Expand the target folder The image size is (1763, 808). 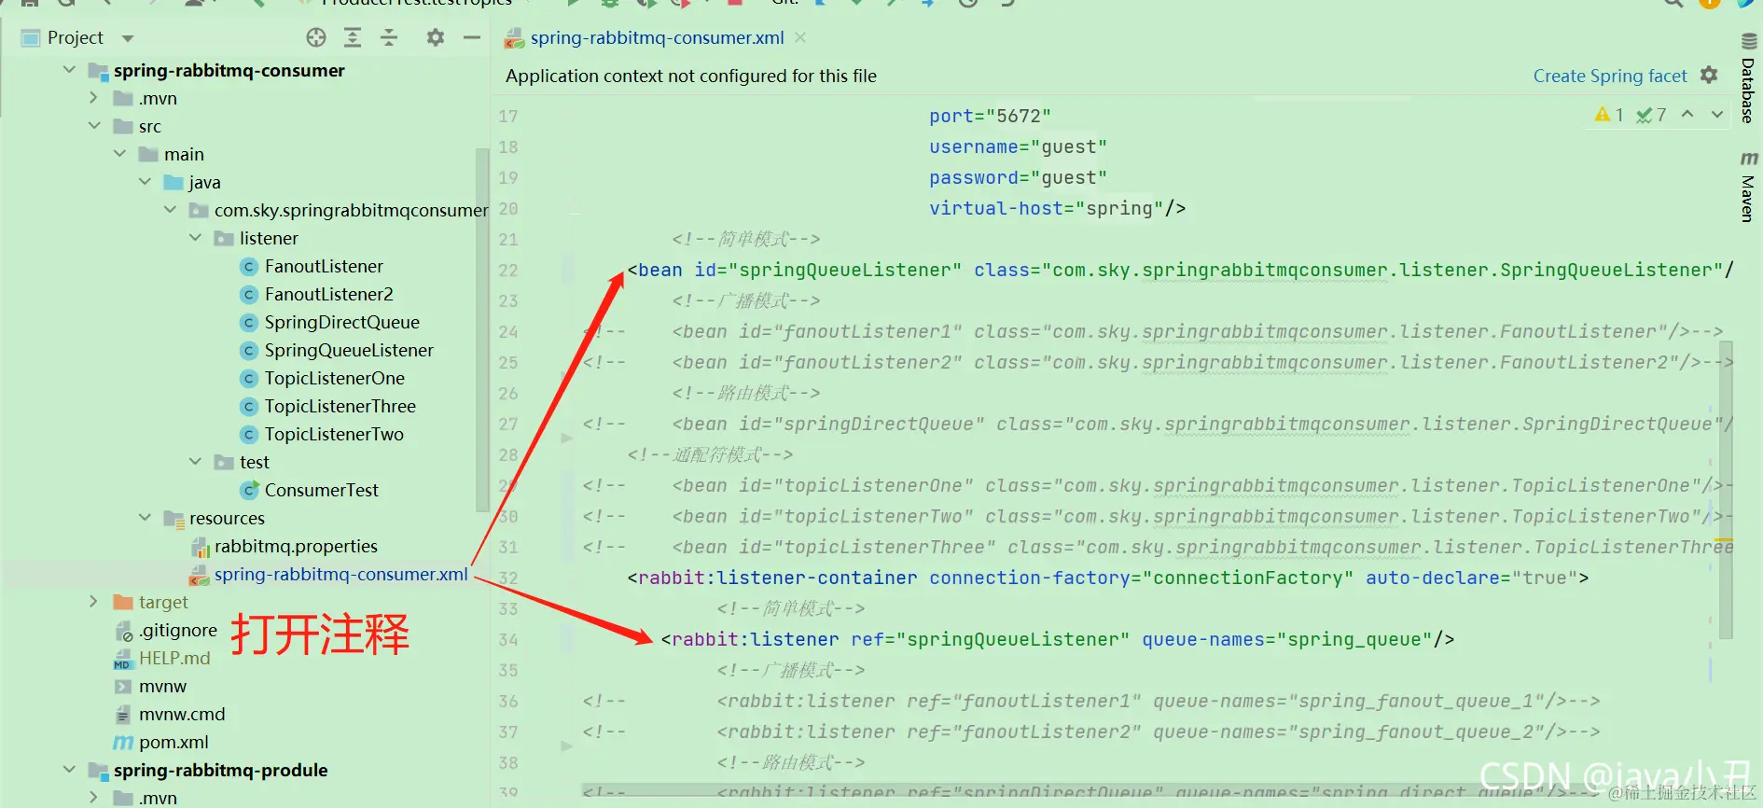click(93, 601)
